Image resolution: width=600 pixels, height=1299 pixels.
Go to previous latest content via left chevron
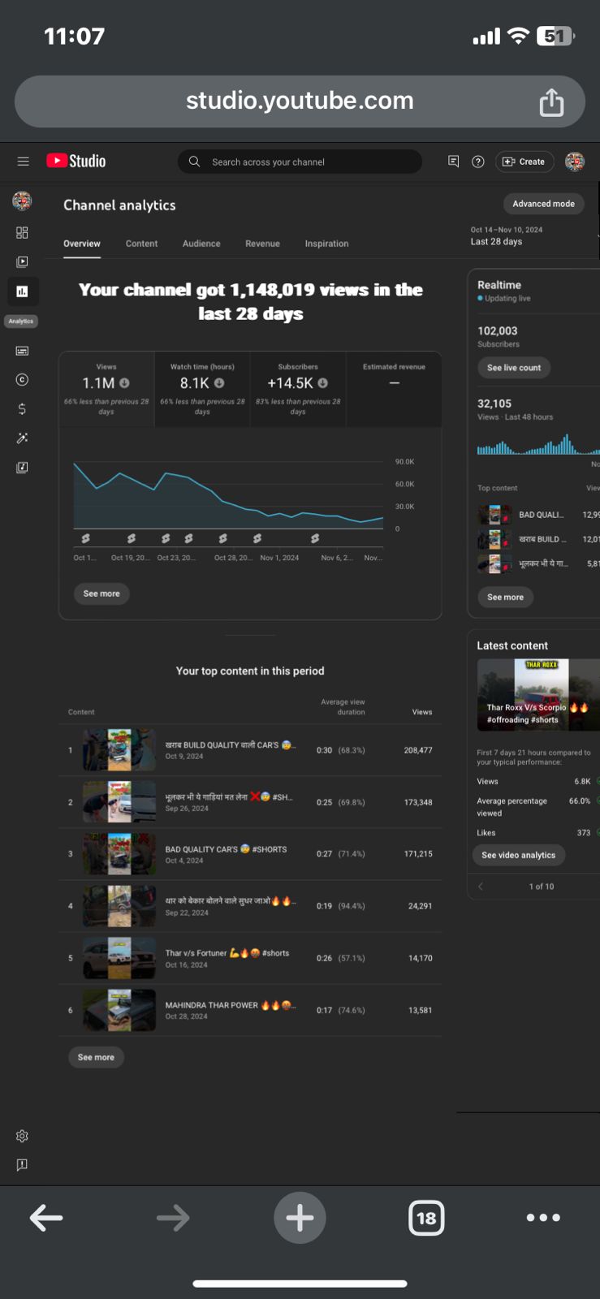481,886
